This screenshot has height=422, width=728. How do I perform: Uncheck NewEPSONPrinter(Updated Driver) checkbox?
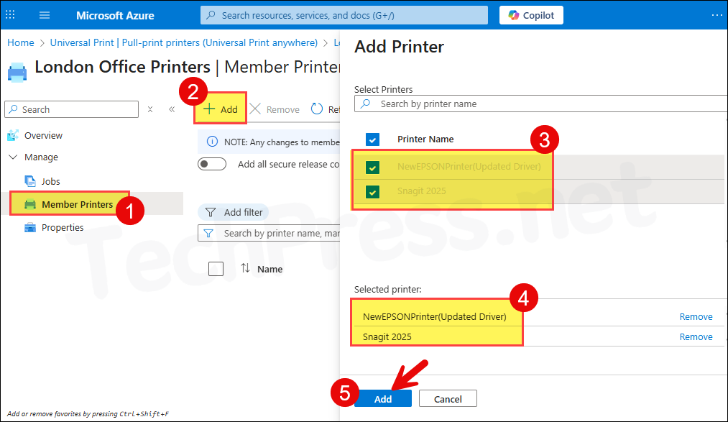point(372,167)
